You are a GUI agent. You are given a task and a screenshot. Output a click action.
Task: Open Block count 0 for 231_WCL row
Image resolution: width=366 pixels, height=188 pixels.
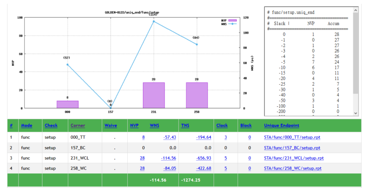point(249,158)
